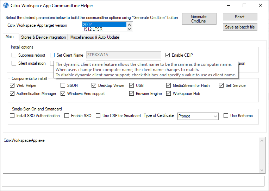The width and height of the screenshot is (269, 191).
Task: Uncheck Enable CEIP checkbox
Action: (x=168, y=55)
